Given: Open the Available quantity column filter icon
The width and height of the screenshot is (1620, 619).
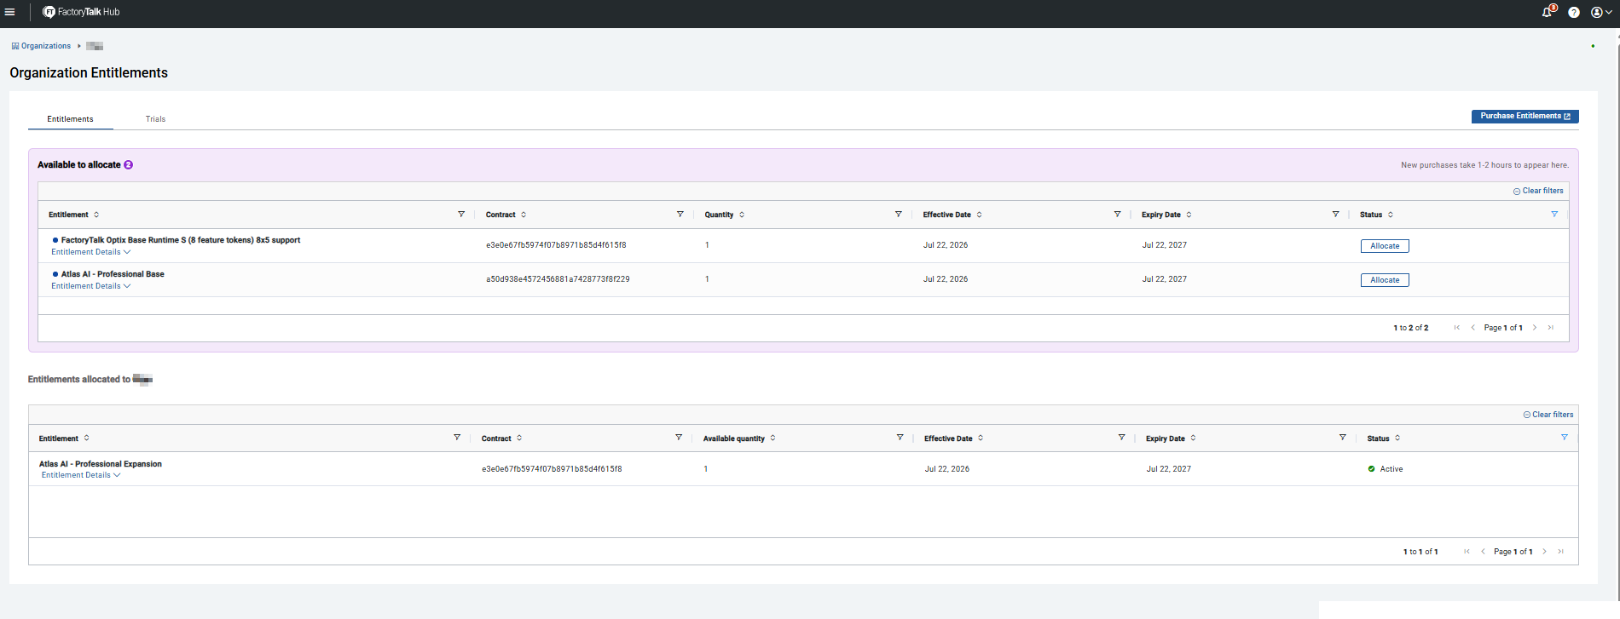Looking at the screenshot, I should 900,438.
